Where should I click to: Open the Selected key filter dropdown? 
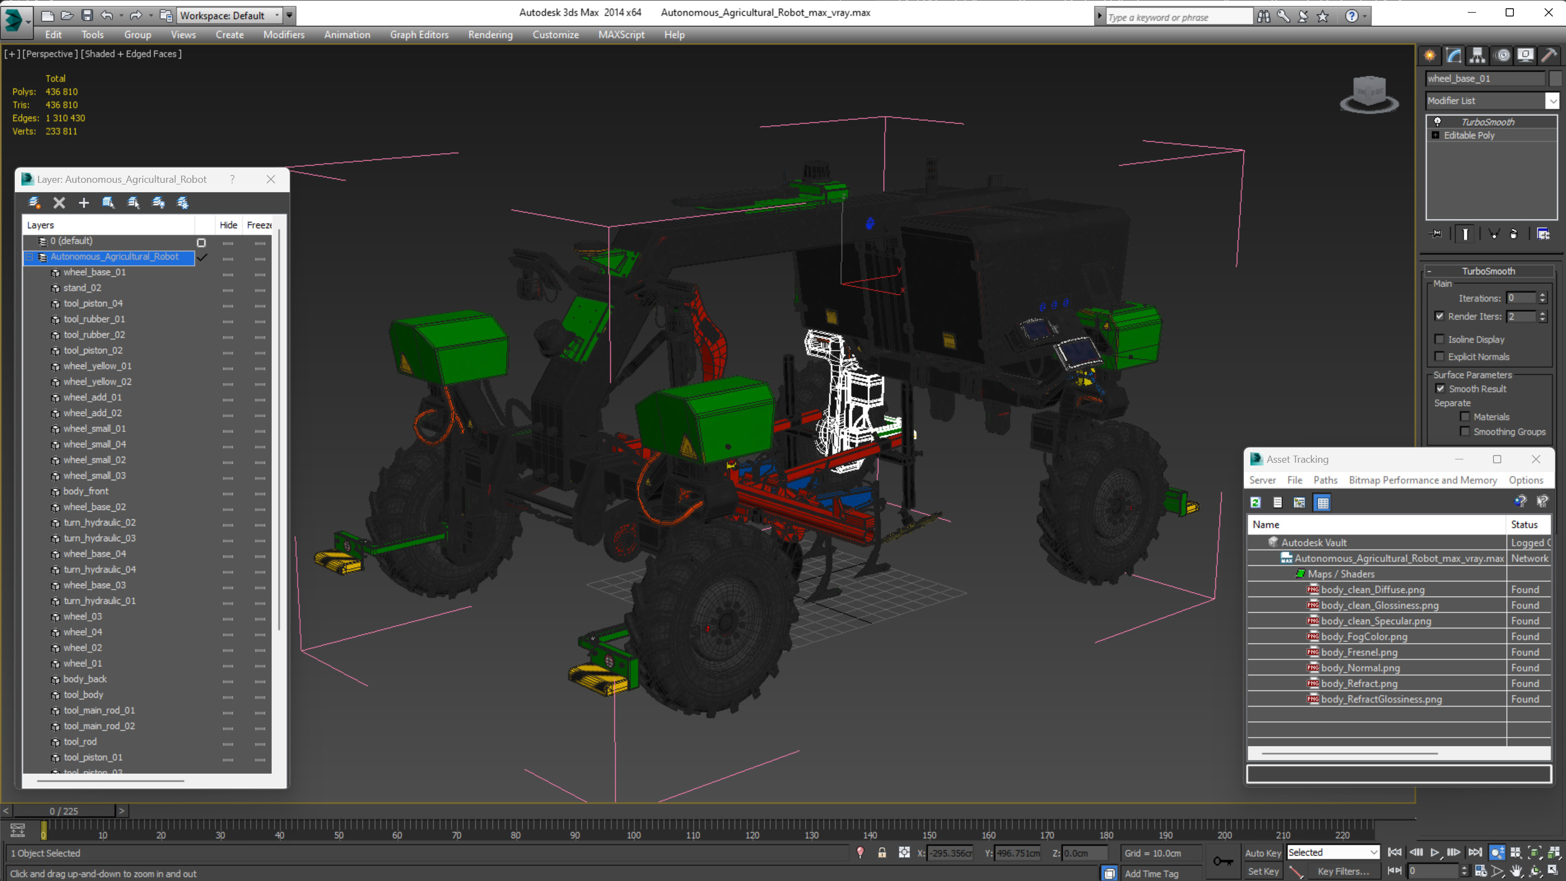pos(1373,852)
